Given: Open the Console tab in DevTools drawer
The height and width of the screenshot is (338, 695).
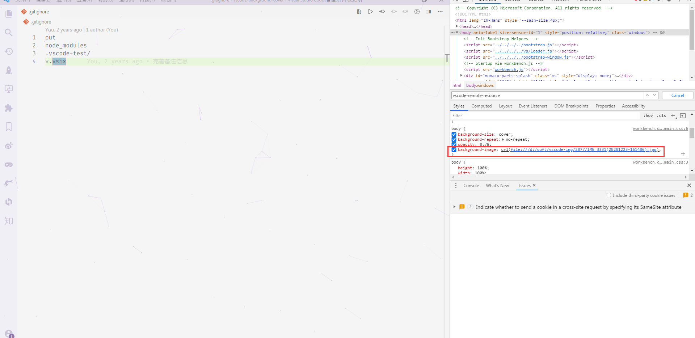Looking at the screenshot, I should 471,185.
